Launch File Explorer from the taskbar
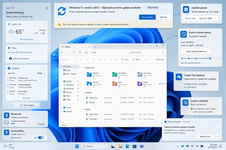 tap(120, 146)
